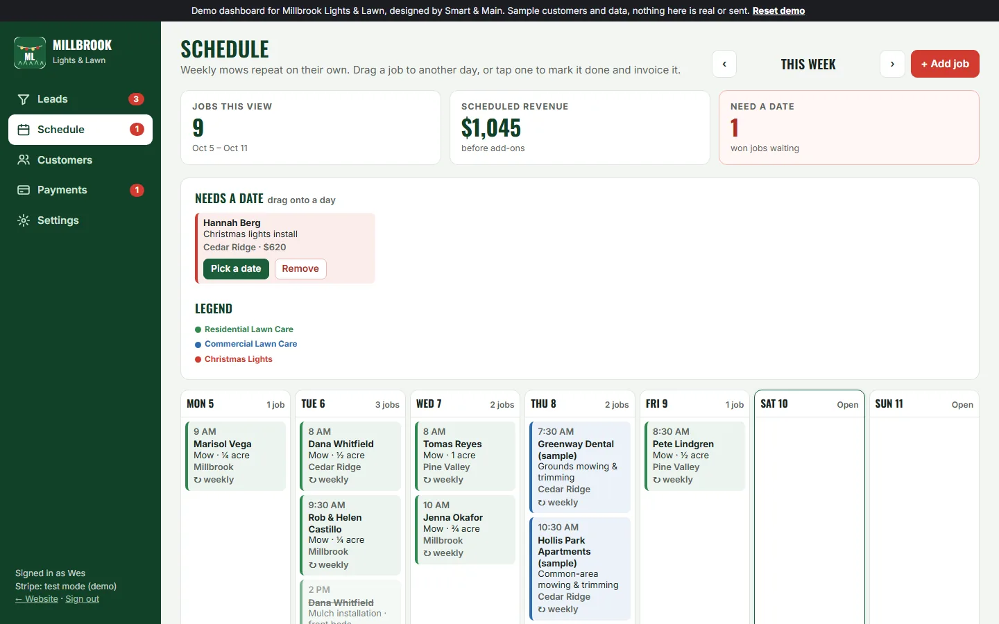Remove Hannah Berg's unscheduled job
The width and height of the screenshot is (999, 624).
pyautogui.click(x=300, y=269)
